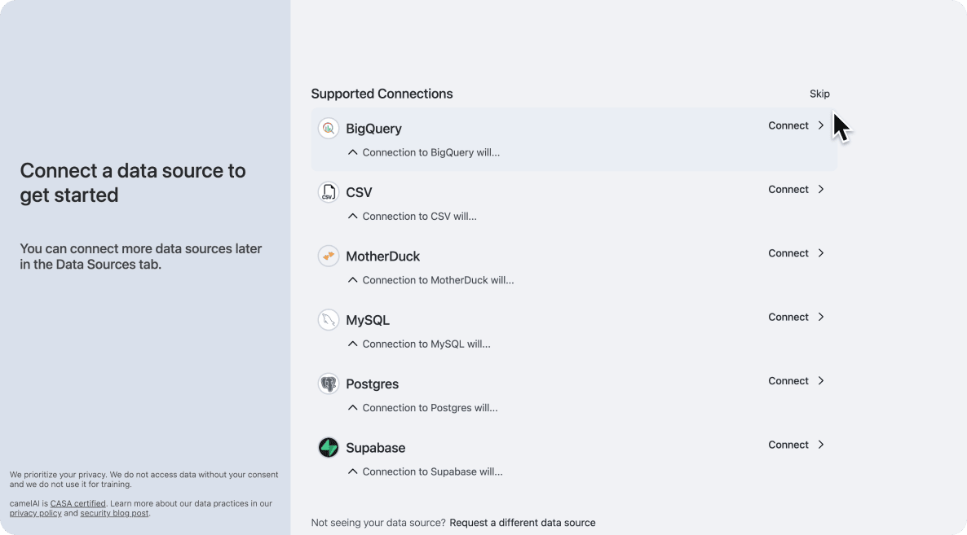Screen dimensions: 967x535
Task: Expand the BigQuery connection details caret
Action: click(352, 152)
